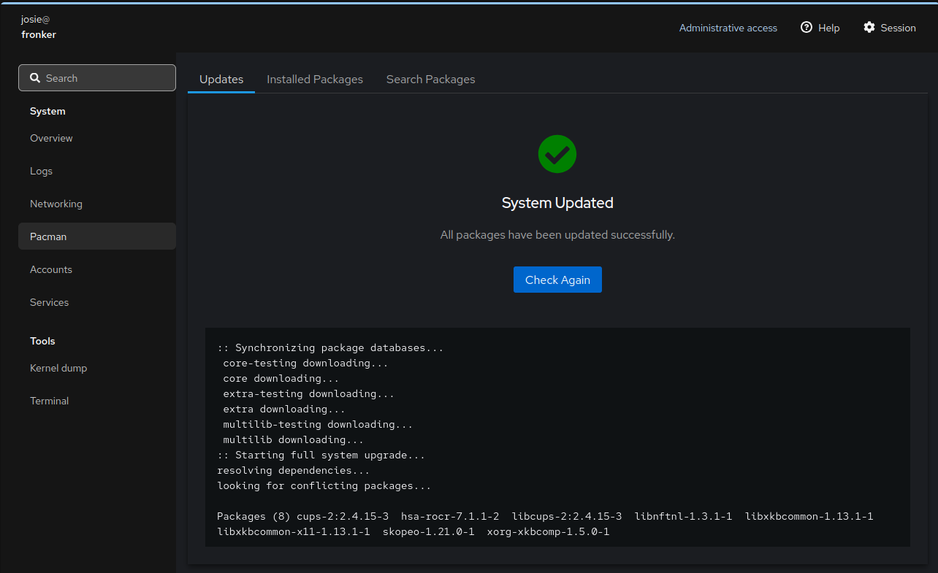Open the Services page
This screenshot has width=938, height=573.
tap(49, 302)
